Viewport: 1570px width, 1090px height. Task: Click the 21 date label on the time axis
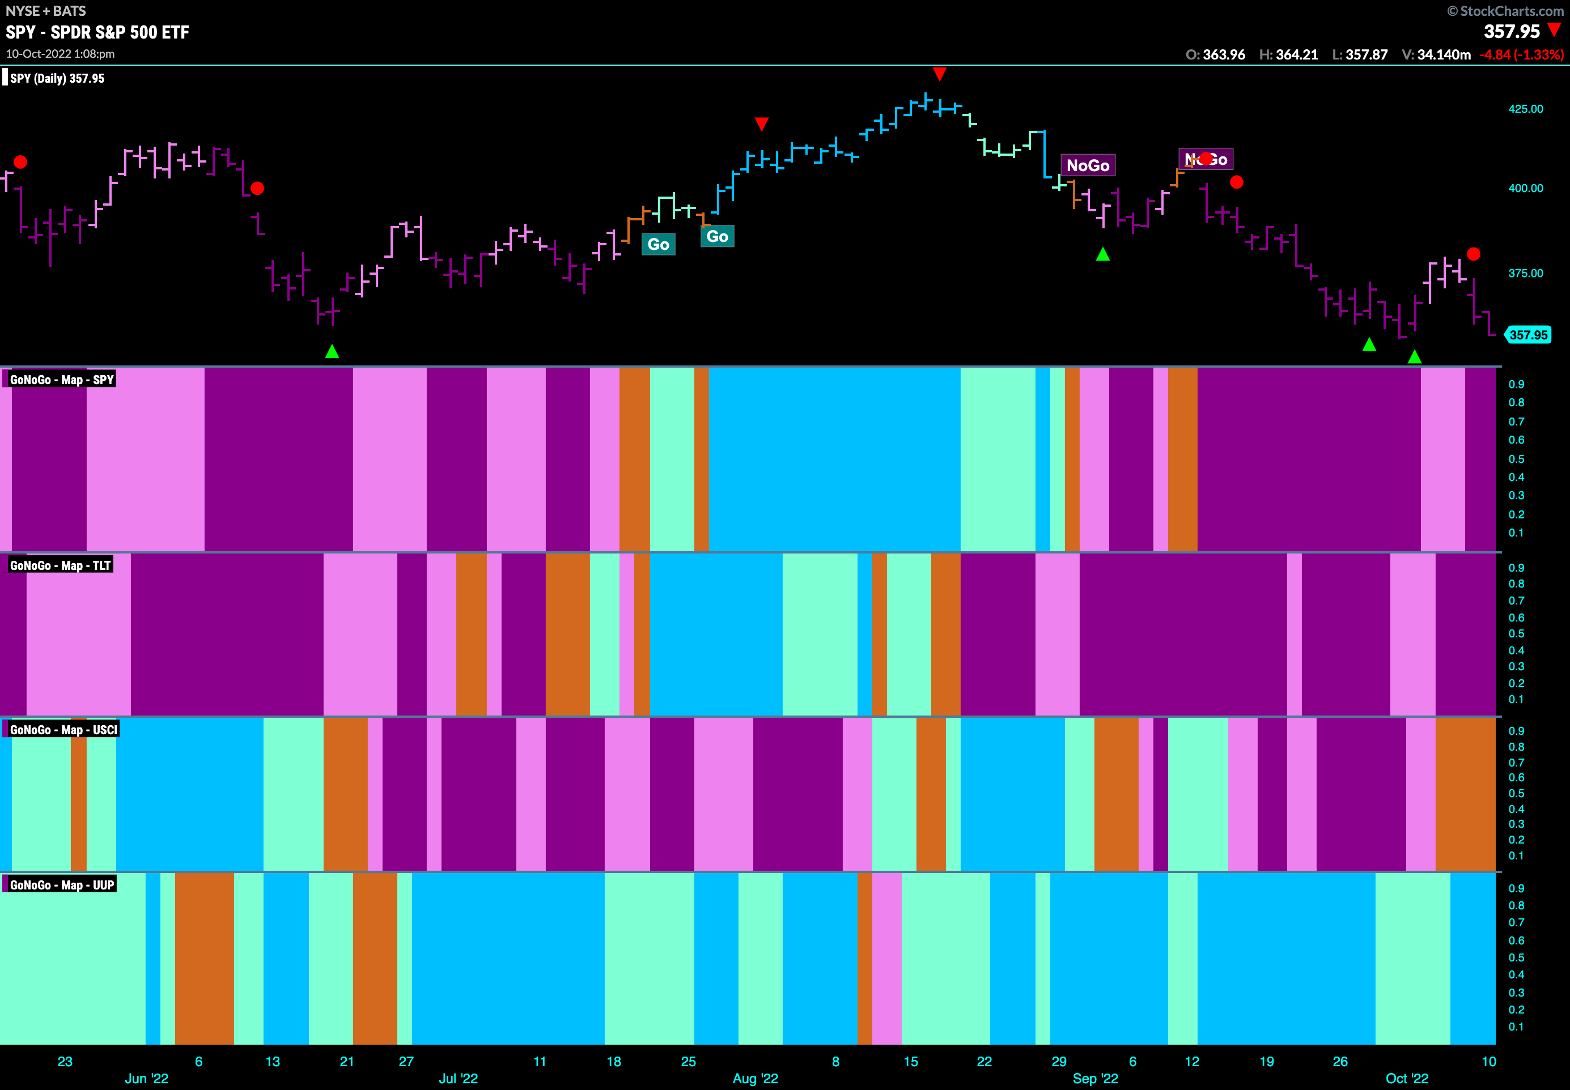point(347,1061)
